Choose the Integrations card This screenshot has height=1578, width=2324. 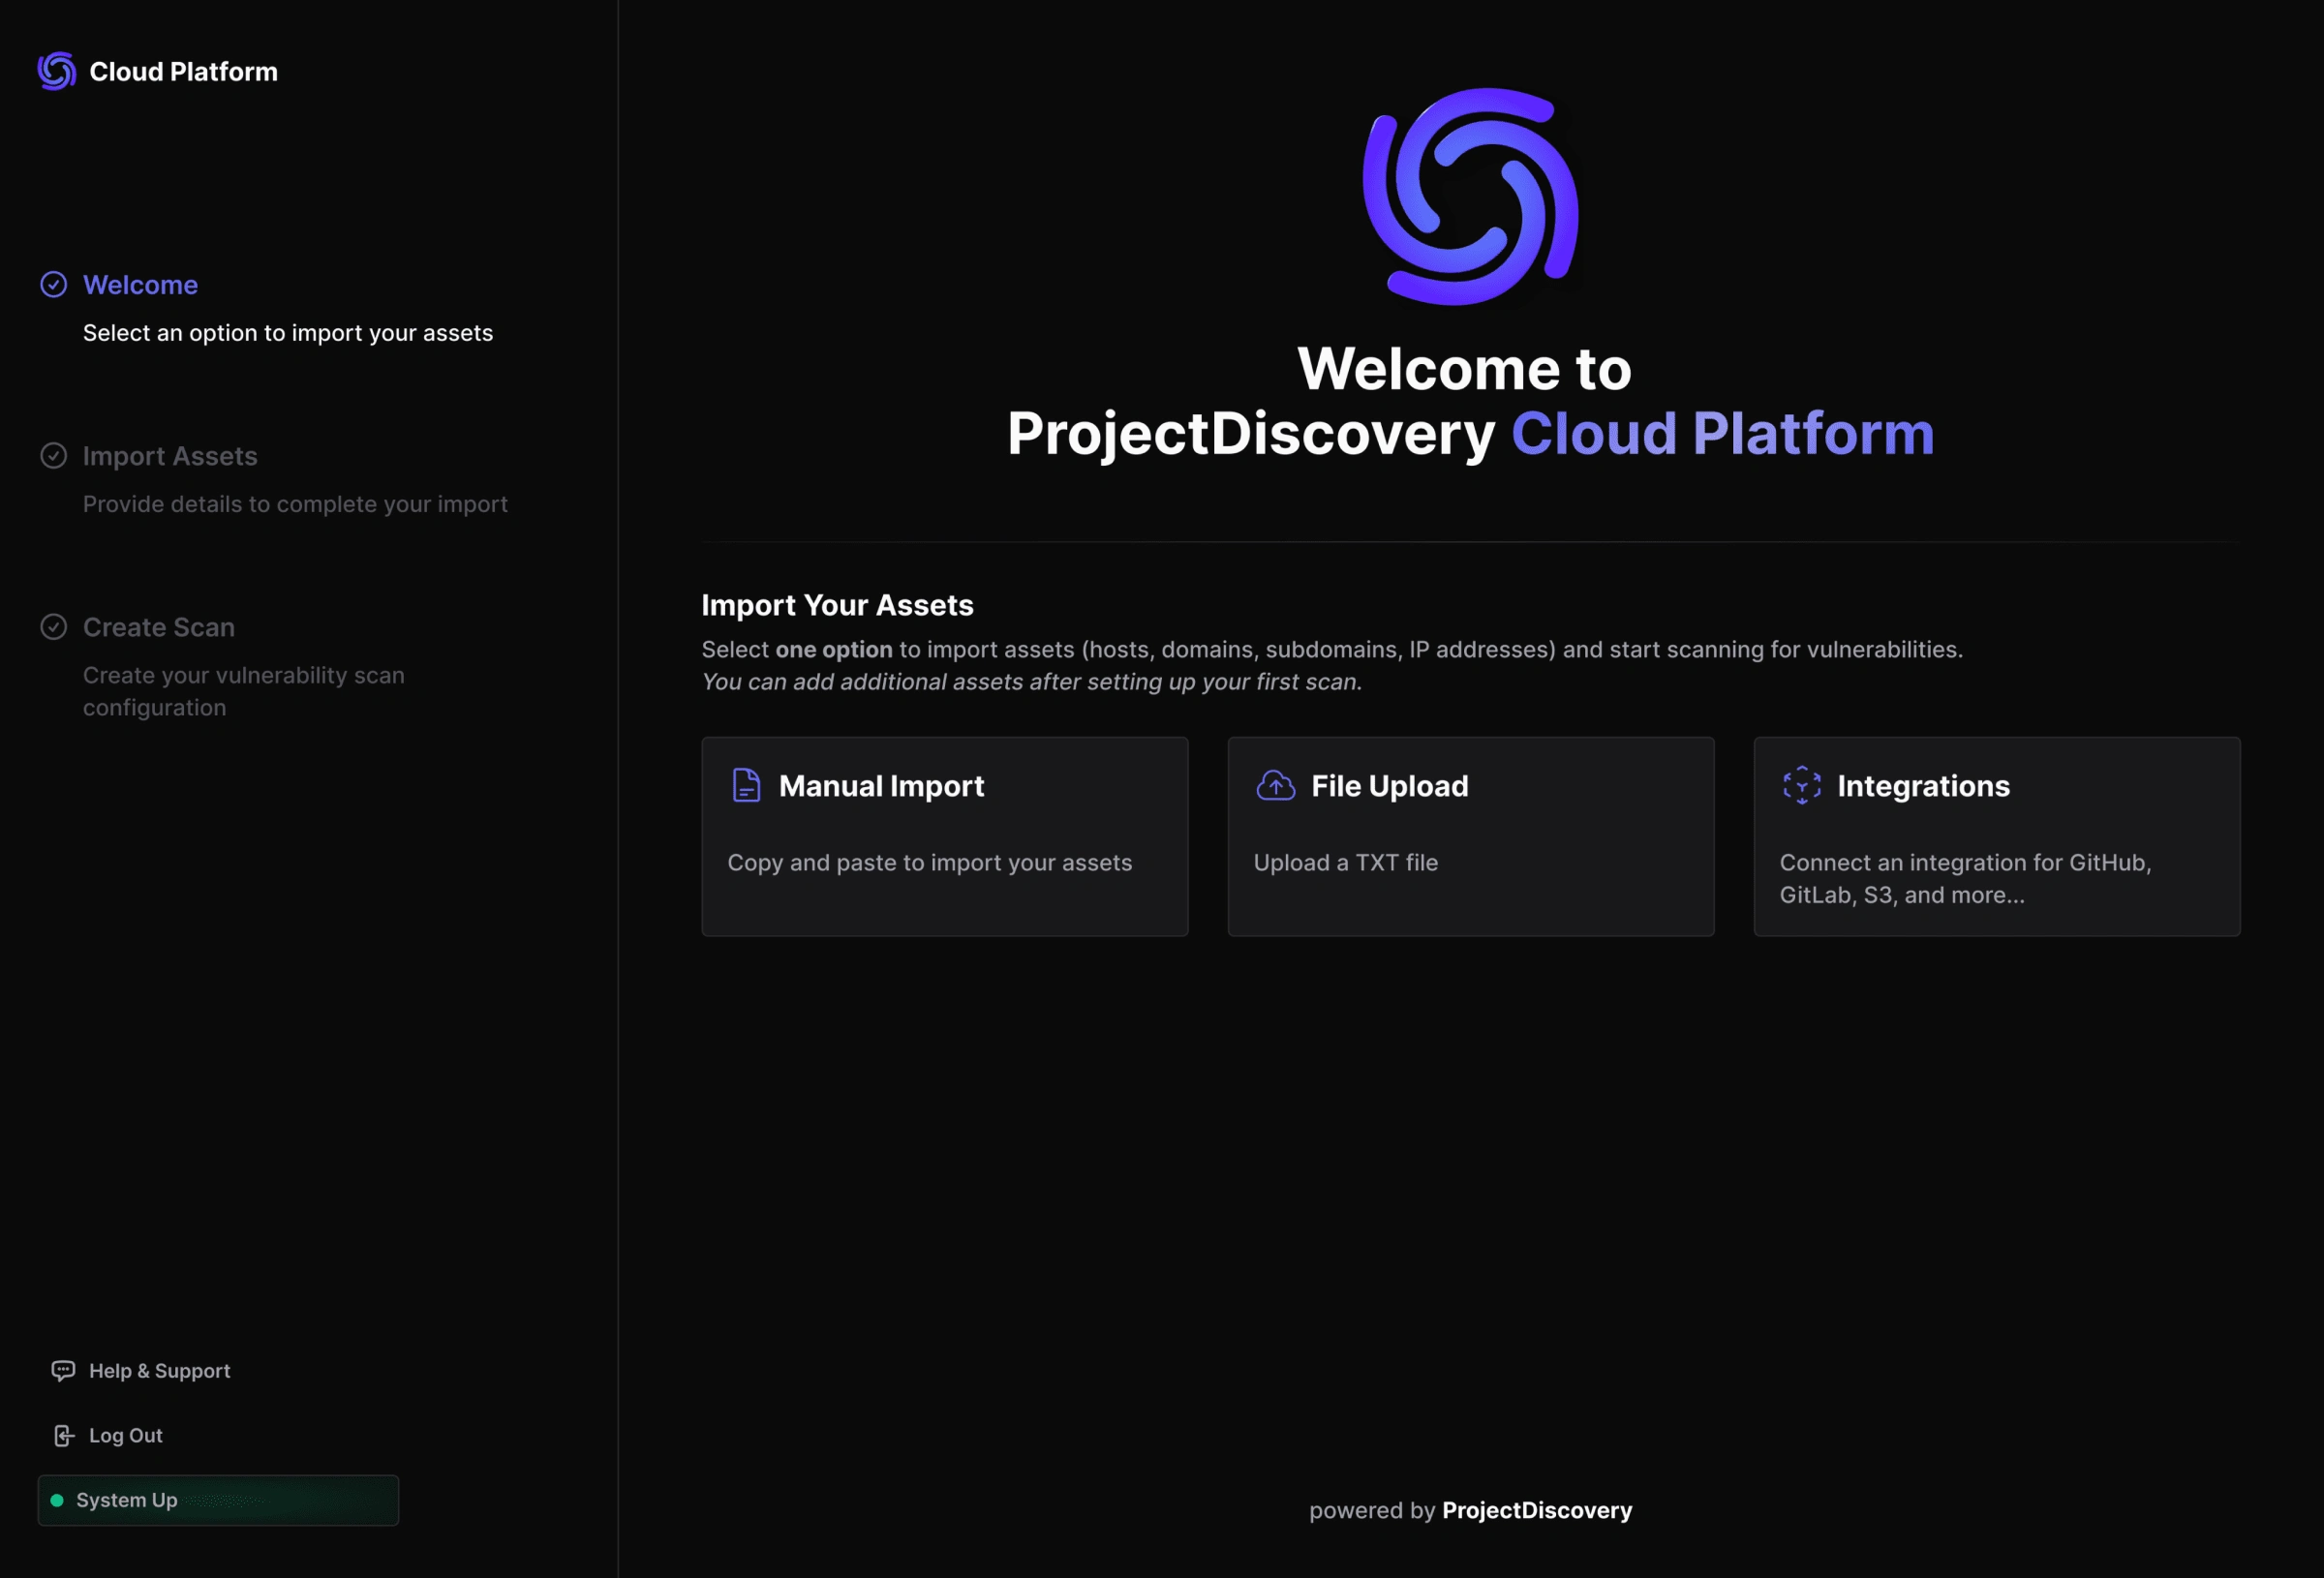[x=1997, y=837]
